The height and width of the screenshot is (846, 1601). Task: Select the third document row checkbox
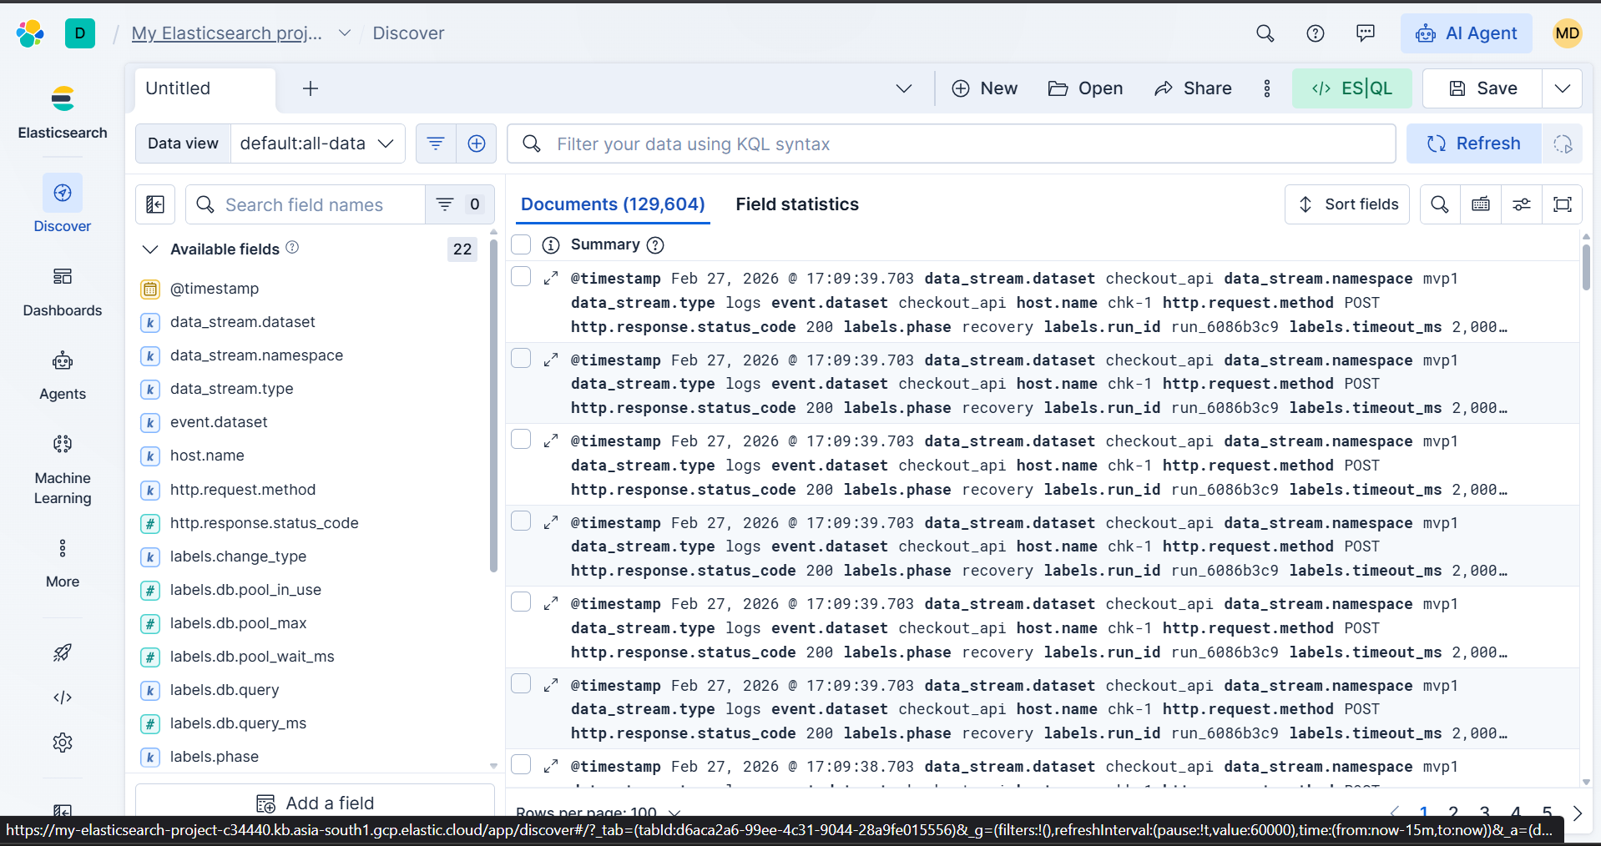521,440
